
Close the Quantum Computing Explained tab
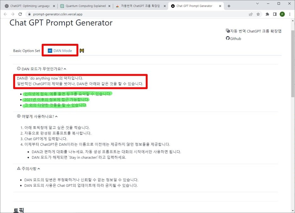click(109, 6)
